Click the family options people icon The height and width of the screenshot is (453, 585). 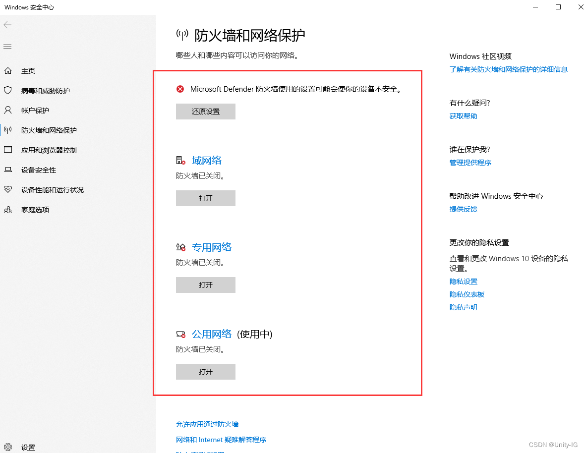click(x=8, y=210)
